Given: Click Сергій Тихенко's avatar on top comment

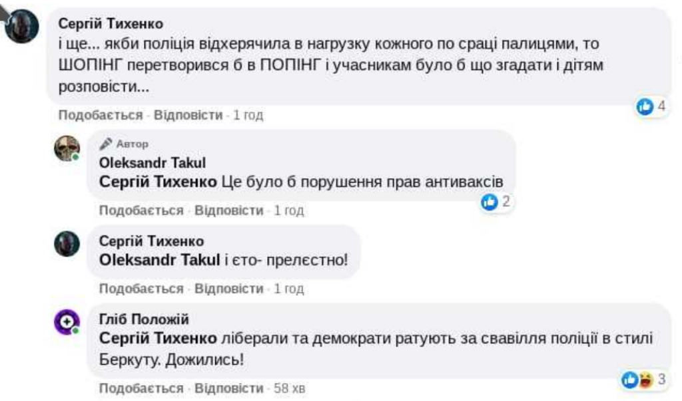Looking at the screenshot, I should (x=22, y=27).
